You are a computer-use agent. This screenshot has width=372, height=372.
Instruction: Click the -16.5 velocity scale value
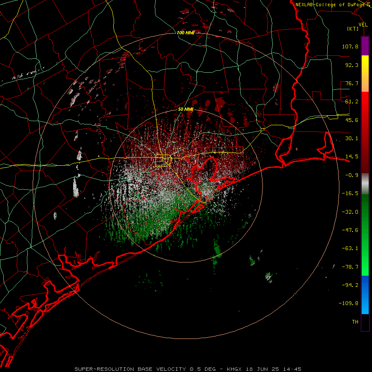click(x=350, y=193)
